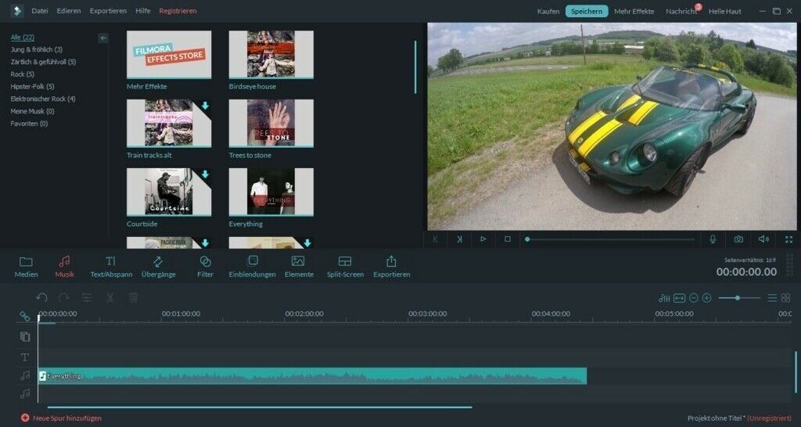Open the Text/Abspann titles panel
Screen dimensions: 801x427
point(111,266)
